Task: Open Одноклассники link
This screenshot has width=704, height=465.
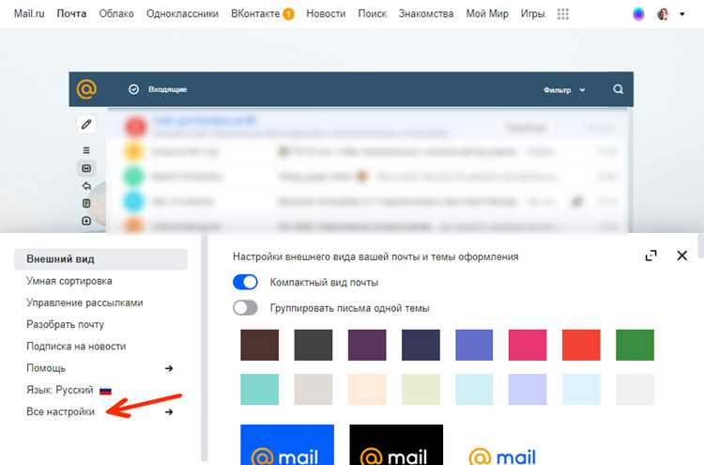Action: (x=182, y=14)
